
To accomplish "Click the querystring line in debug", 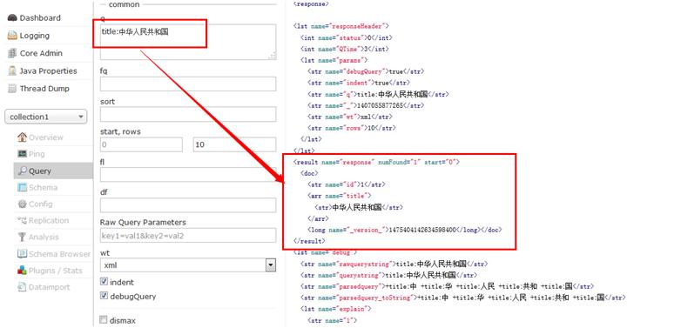I will [388, 275].
